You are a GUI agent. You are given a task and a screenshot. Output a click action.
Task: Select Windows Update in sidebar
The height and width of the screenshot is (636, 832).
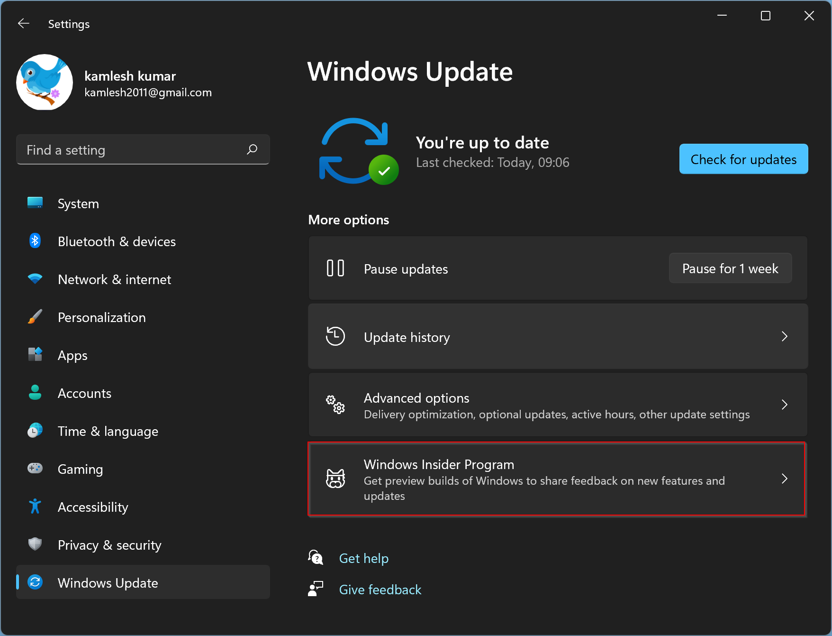[143, 582]
